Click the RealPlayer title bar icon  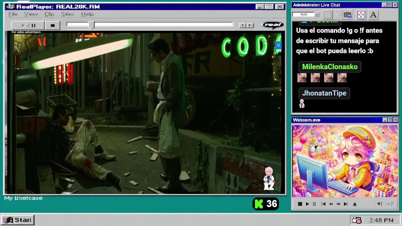(x=10, y=7)
